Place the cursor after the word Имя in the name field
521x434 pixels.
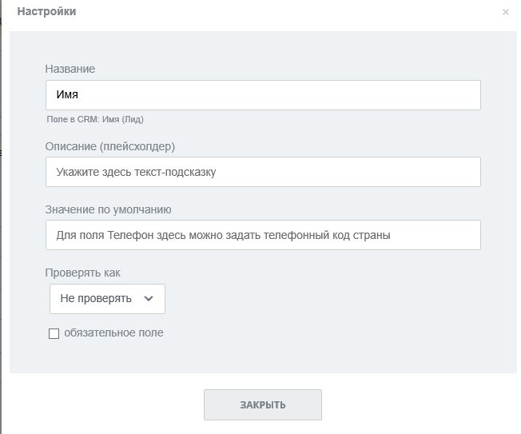pyautogui.click(x=79, y=94)
